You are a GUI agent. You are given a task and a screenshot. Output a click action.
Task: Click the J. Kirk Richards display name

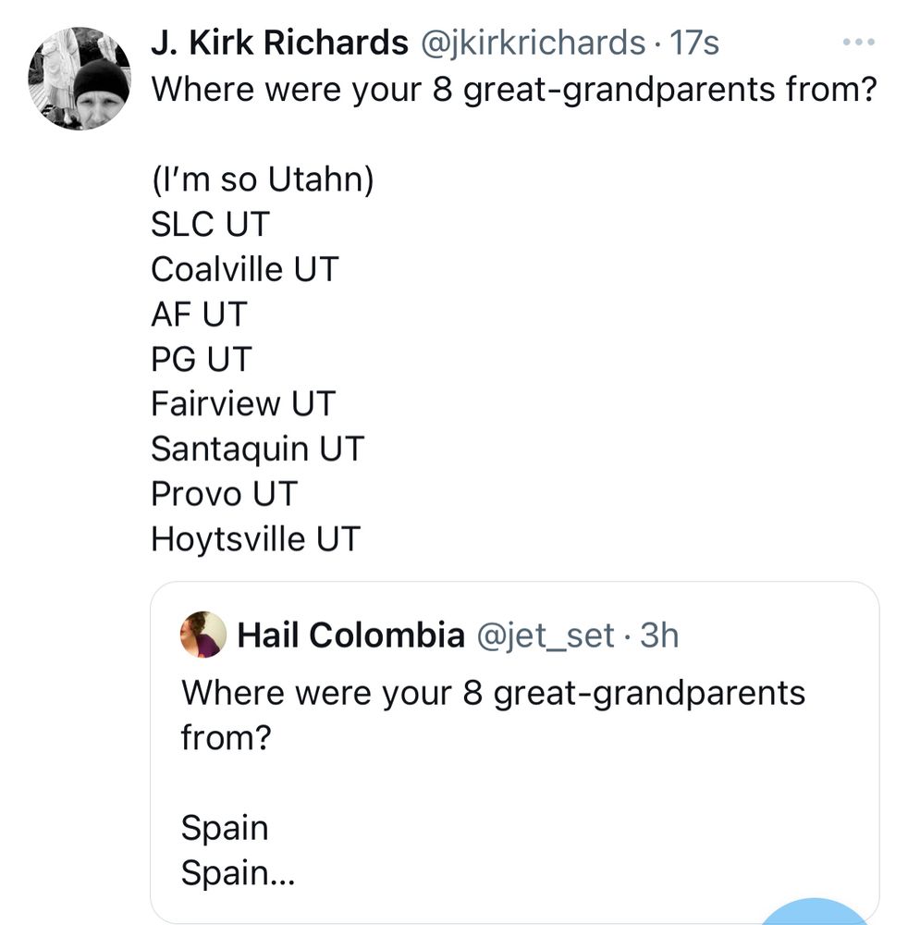click(279, 43)
